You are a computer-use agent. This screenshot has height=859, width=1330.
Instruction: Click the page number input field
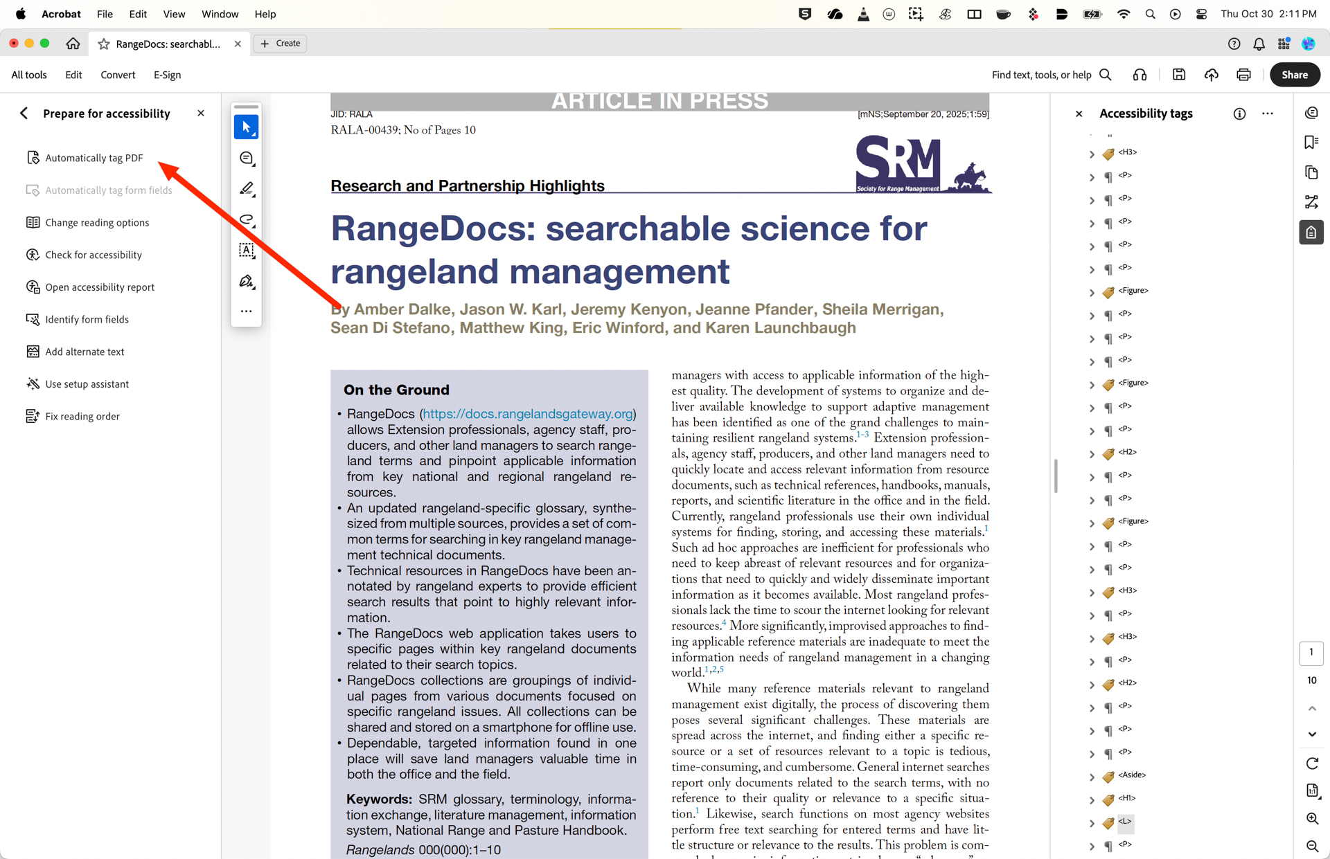pyautogui.click(x=1311, y=653)
